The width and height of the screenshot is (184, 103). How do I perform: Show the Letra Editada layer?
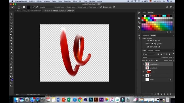(x=143, y=68)
